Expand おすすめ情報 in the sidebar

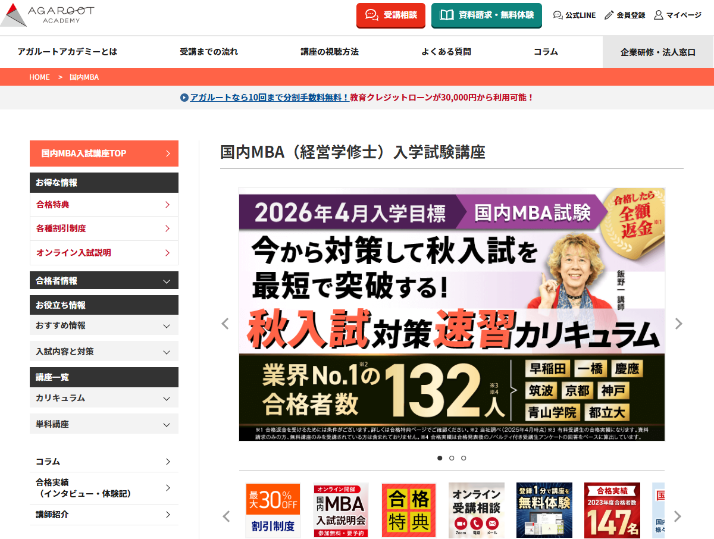(x=104, y=325)
